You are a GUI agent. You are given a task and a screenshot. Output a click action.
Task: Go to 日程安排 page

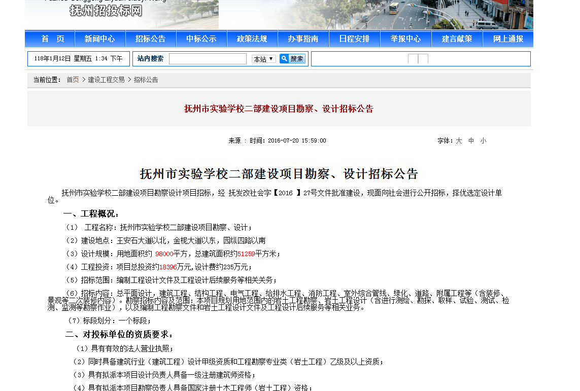tap(354, 39)
